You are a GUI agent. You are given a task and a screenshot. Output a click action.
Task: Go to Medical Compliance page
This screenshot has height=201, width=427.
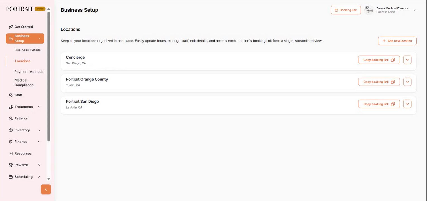[x=24, y=83]
